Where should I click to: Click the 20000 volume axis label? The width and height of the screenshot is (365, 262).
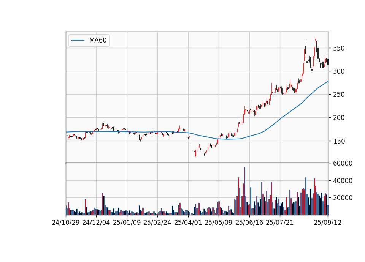pyautogui.click(x=343, y=198)
